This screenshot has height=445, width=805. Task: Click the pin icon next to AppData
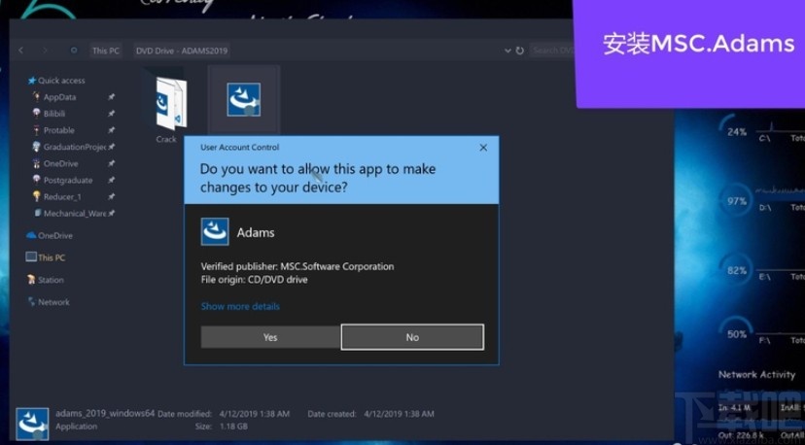(112, 97)
